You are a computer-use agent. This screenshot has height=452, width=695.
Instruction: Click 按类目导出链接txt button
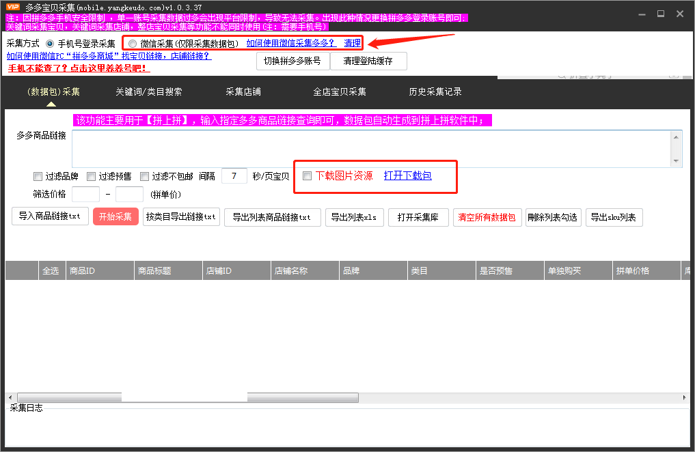tap(181, 217)
